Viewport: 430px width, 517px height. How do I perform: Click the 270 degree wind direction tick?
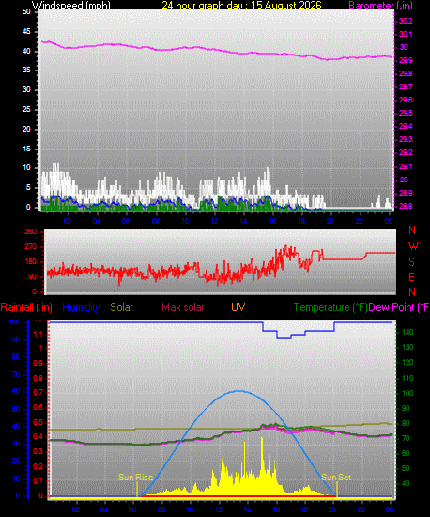tap(30, 246)
